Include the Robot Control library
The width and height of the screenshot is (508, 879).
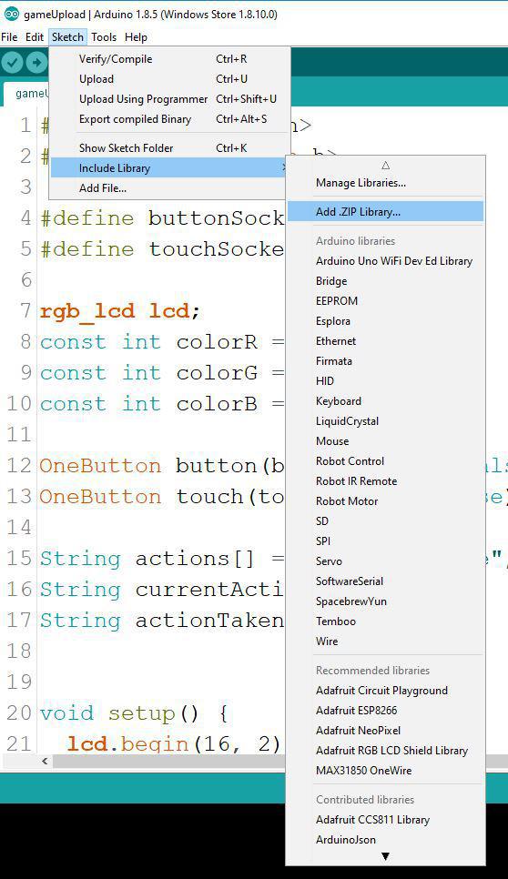tap(385, 461)
